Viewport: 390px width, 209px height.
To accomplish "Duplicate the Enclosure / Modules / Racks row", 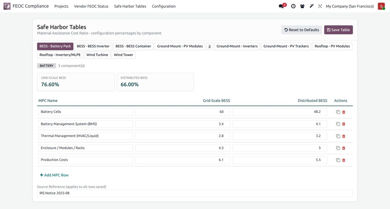I will [338, 148].
